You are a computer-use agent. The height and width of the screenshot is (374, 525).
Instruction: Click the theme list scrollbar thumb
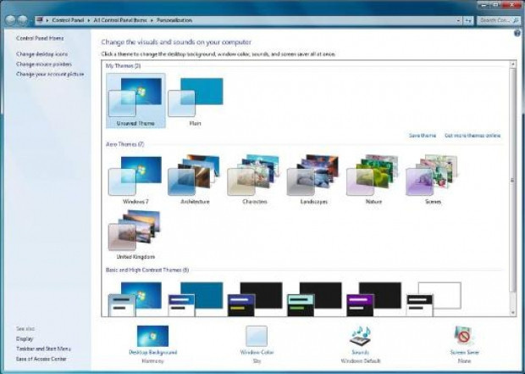(x=512, y=181)
